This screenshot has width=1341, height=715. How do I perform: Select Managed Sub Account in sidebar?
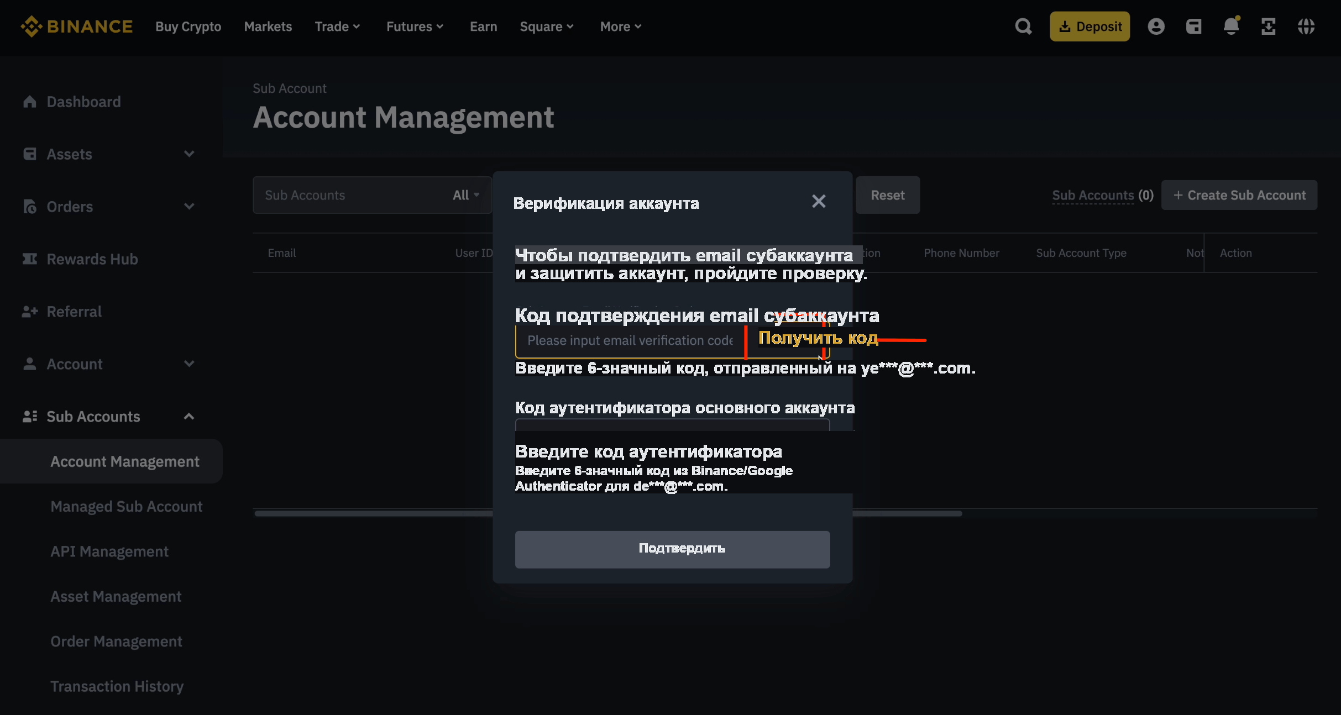pos(127,506)
